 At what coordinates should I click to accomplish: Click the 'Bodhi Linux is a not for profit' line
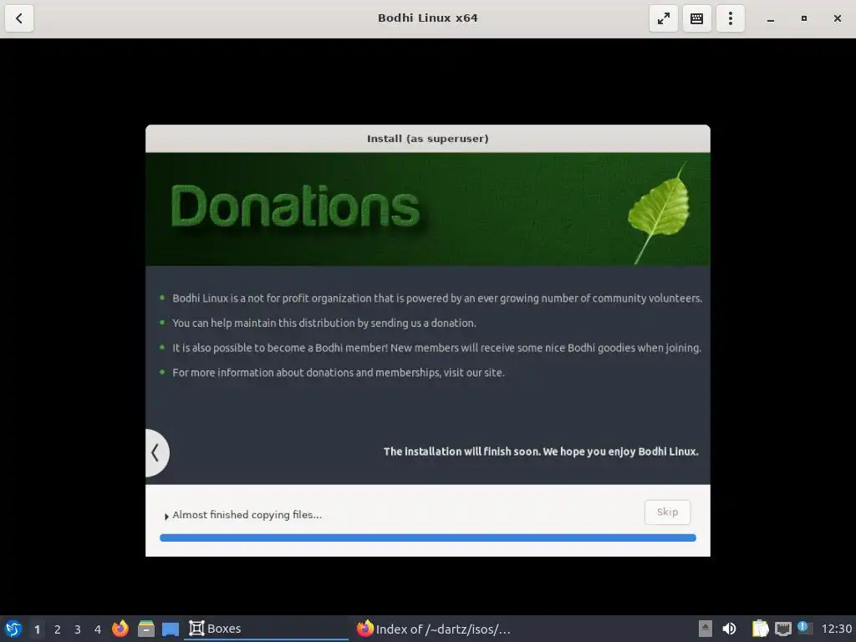437,298
